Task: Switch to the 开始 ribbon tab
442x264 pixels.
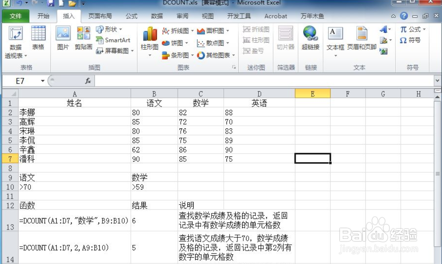Action: pos(43,16)
